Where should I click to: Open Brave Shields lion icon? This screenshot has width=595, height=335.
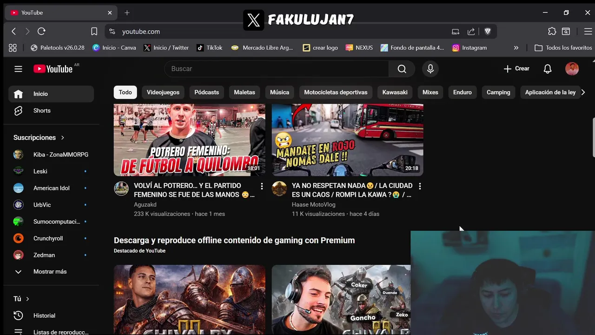click(487, 32)
